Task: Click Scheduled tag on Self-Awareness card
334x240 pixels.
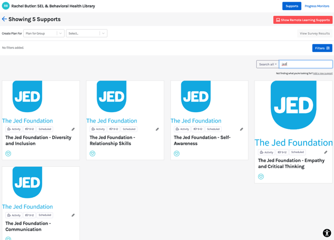Action: pyautogui.click(x=213, y=129)
